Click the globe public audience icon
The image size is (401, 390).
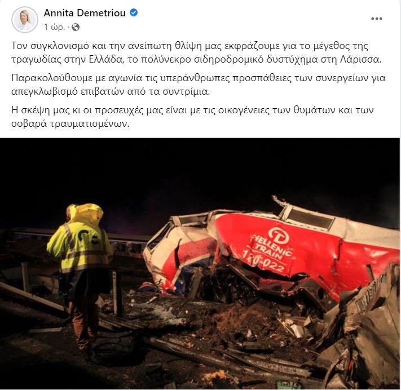[x=76, y=27]
